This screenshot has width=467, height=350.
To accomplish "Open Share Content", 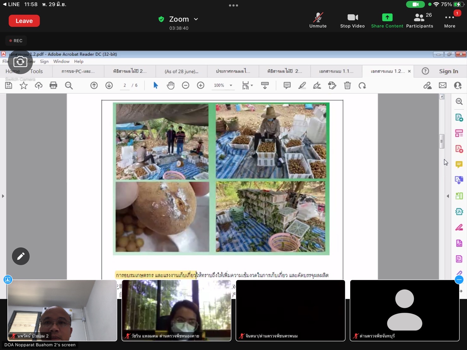I will click(x=387, y=21).
